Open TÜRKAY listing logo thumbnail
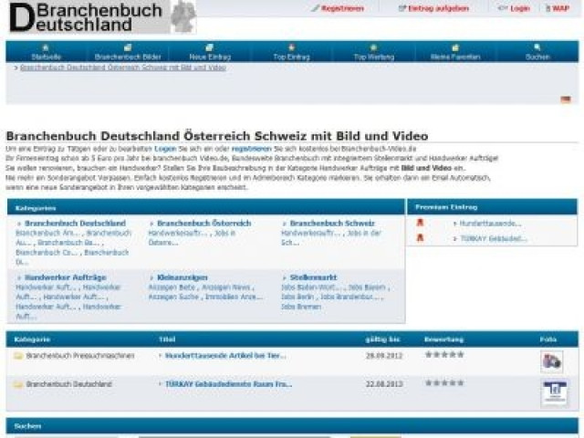Viewport: 584px width, 438px height. [x=555, y=393]
